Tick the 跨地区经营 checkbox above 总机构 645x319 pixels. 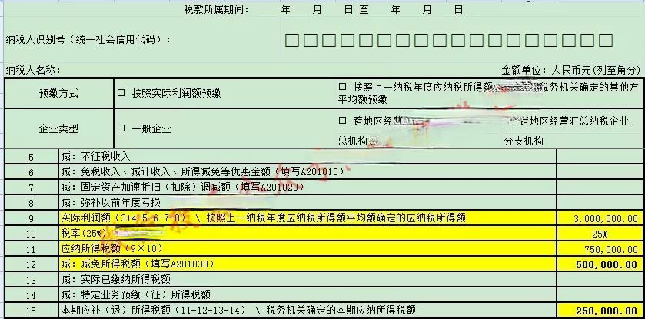343,121
